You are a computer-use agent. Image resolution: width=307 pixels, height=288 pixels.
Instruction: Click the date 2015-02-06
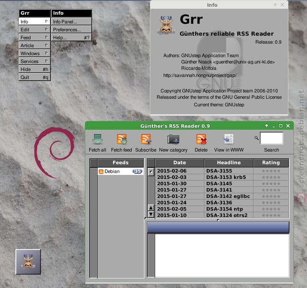[x=172, y=171]
